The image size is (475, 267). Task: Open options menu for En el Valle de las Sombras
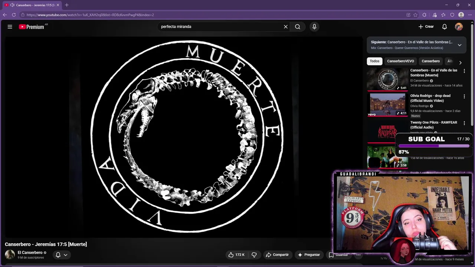pos(464,71)
